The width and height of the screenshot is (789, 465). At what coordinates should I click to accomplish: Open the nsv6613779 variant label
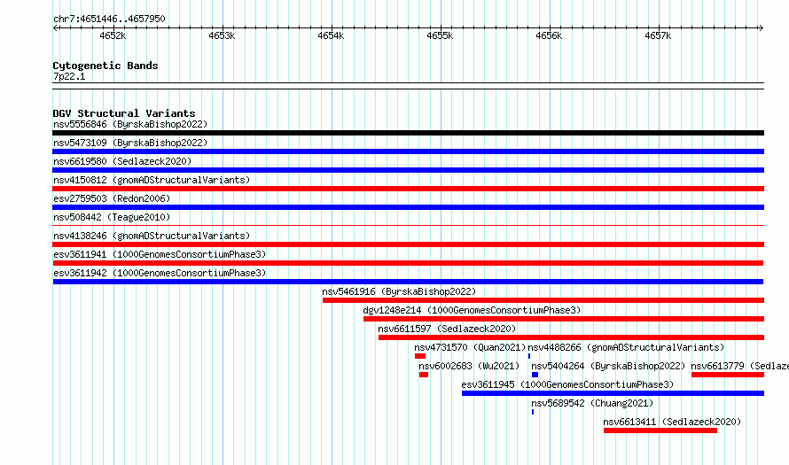(739, 366)
